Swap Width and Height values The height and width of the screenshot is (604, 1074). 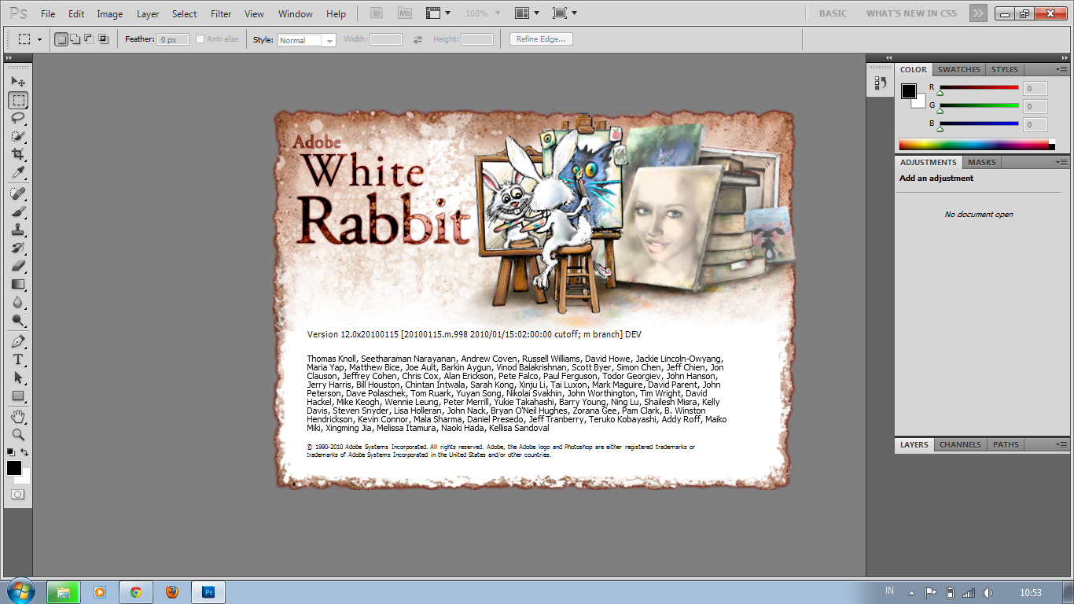(417, 39)
